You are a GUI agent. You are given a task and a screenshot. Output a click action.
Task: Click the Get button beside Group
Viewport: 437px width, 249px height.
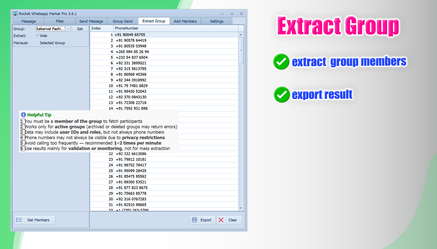tap(80, 29)
